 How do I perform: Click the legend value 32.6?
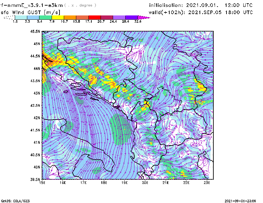[138, 21]
